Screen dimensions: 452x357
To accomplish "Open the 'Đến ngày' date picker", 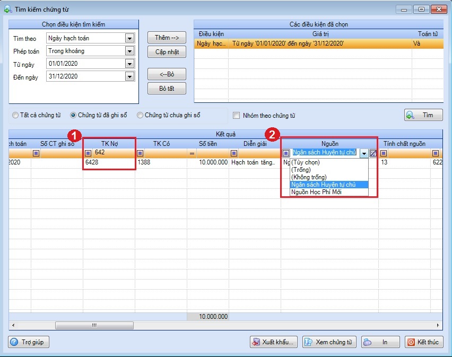I will (x=130, y=76).
